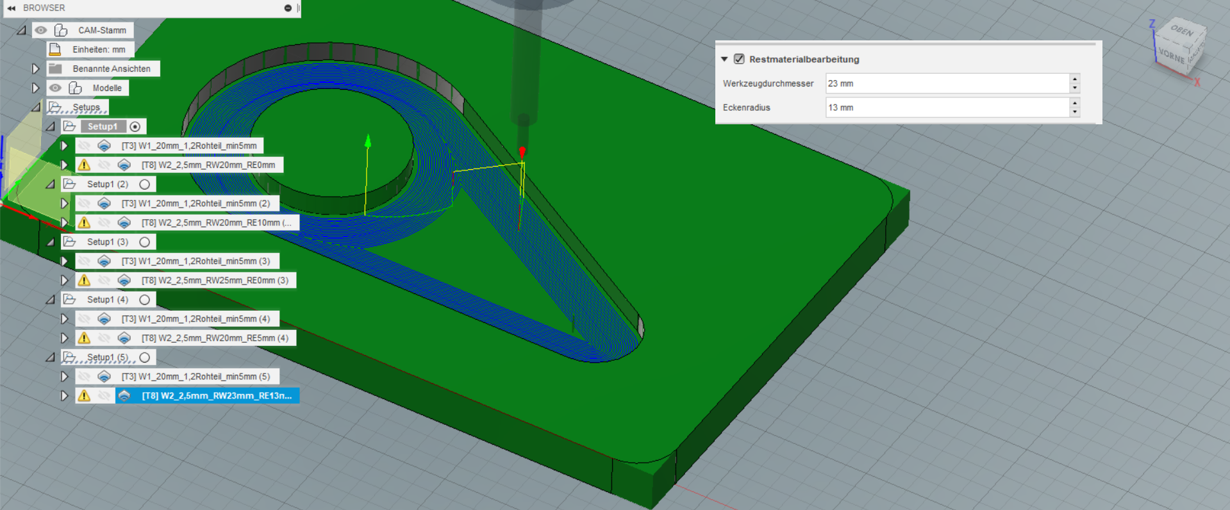This screenshot has width=1230, height=510.
Task: Decrease Eckenradius with the down arrow
Action: (1075, 112)
